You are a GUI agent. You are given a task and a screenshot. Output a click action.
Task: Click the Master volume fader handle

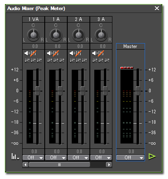[138, 91]
